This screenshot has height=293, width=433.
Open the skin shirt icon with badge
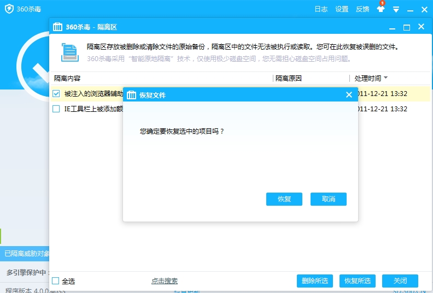click(381, 8)
